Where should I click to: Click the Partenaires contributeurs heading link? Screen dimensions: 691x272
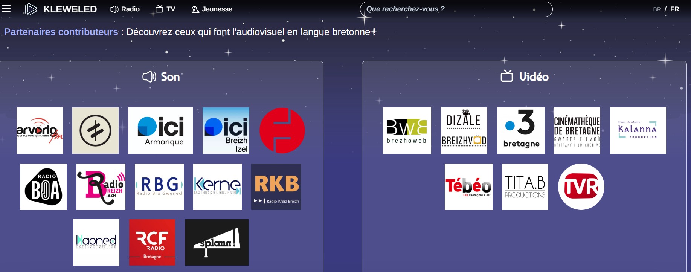click(61, 32)
